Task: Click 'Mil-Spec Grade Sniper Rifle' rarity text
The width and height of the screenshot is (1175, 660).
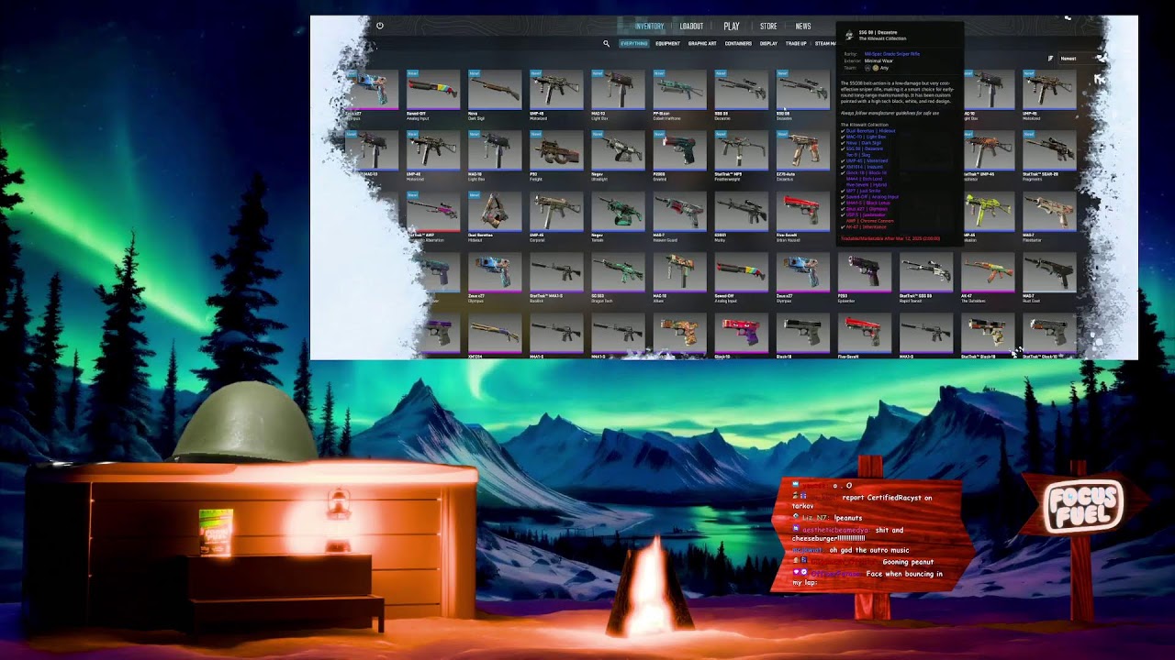Action: 891,54
